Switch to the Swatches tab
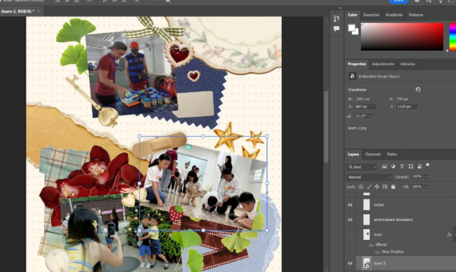Image resolution: width=456 pixels, height=272 pixels. [371, 15]
